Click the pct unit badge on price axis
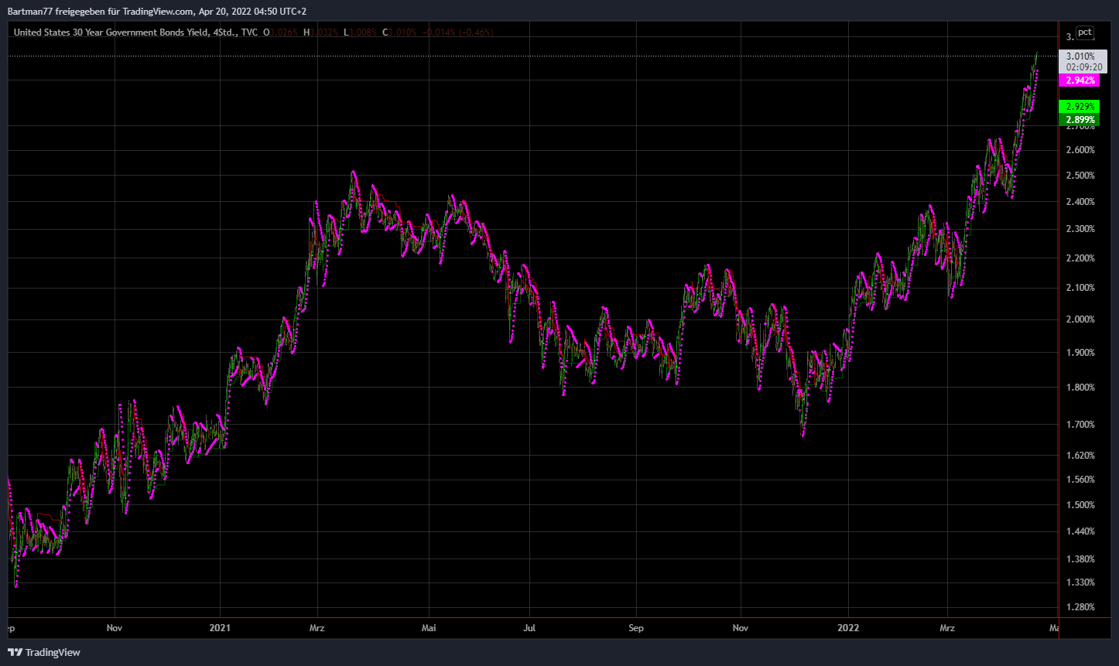Viewport: 1119px width, 666px height. click(x=1085, y=32)
